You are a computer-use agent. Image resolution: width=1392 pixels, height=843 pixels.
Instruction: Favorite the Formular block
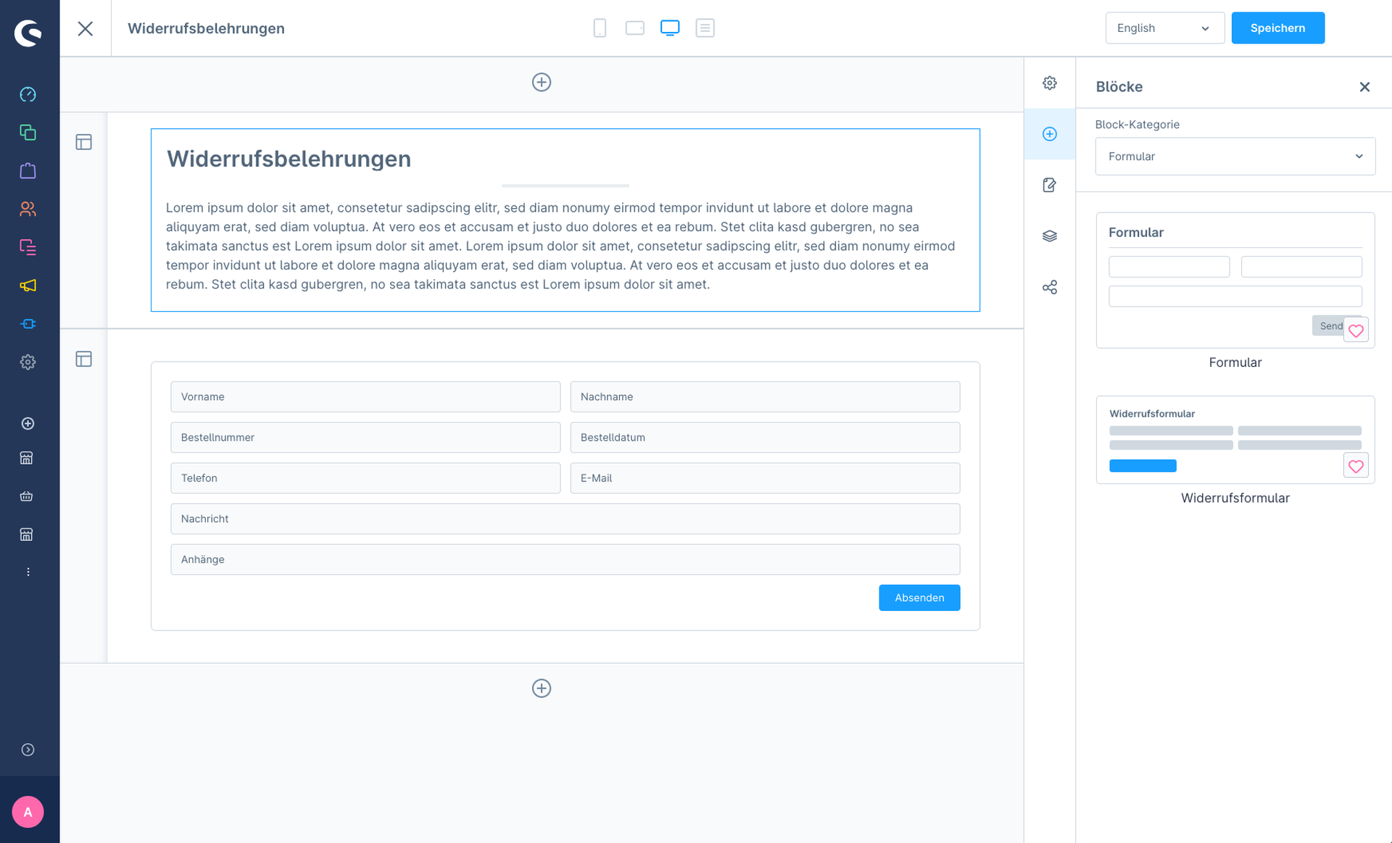coord(1356,331)
